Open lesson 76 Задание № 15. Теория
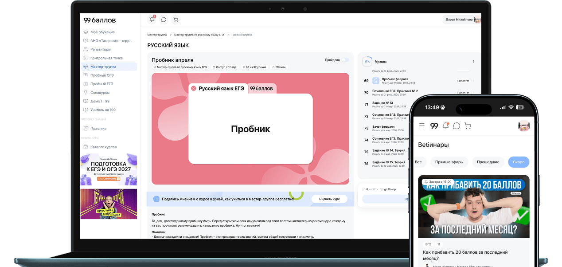The width and height of the screenshot is (562, 267). coord(388,164)
